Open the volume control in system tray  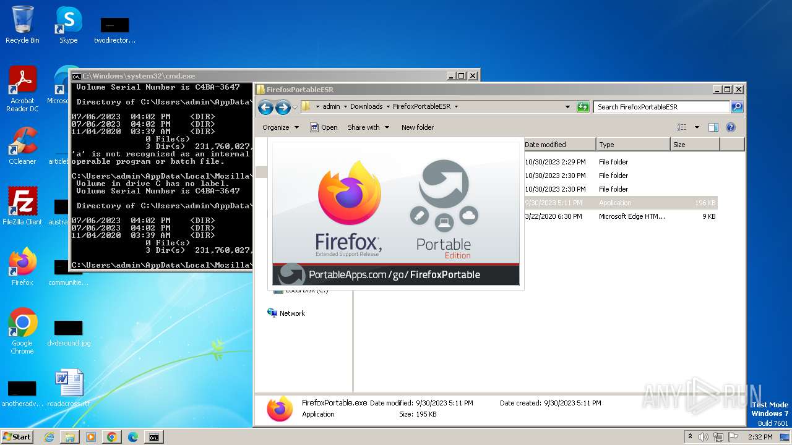click(704, 437)
